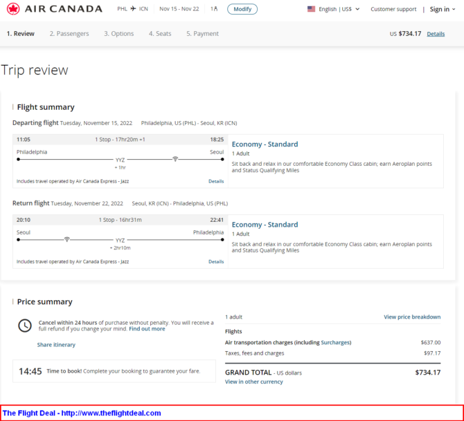Click the AIR CANADA wordmark
464x421 pixels.
click(x=64, y=9)
